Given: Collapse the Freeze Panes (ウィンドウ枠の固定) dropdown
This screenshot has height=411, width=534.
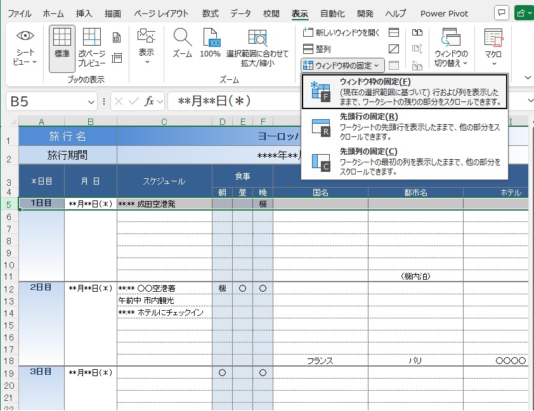Looking at the screenshot, I should pos(342,65).
